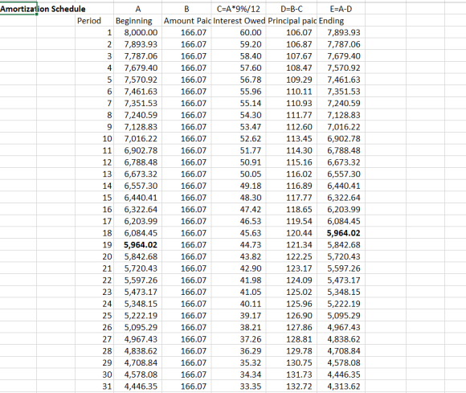Select ending balance cell 4,313.62
Screen dimensions: 466x393
(x=341, y=387)
